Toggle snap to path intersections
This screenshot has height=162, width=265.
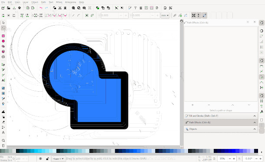click(262, 71)
